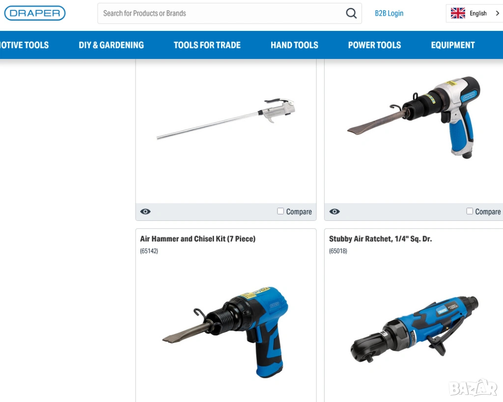
Task: Focus the Search for Products or Brands field
Action: (x=222, y=13)
